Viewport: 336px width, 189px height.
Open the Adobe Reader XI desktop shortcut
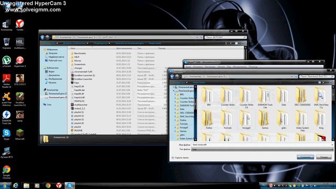point(6,80)
